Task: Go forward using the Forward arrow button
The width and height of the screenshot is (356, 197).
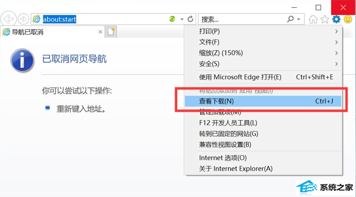Action: [23, 19]
